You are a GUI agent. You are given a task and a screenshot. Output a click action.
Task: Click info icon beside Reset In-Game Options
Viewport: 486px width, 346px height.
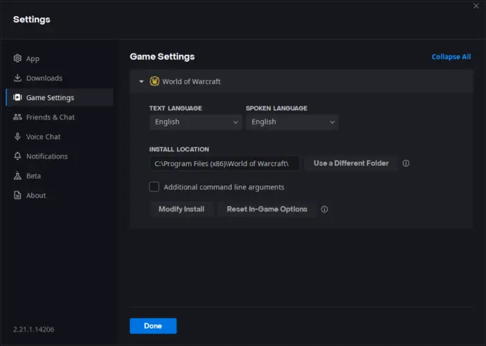(x=324, y=209)
